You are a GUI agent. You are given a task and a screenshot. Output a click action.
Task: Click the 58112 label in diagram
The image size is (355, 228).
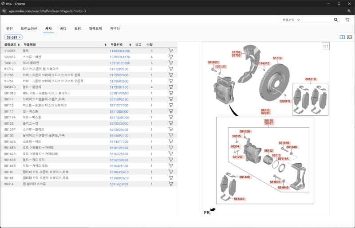pyautogui.click(x=268, y=150)
